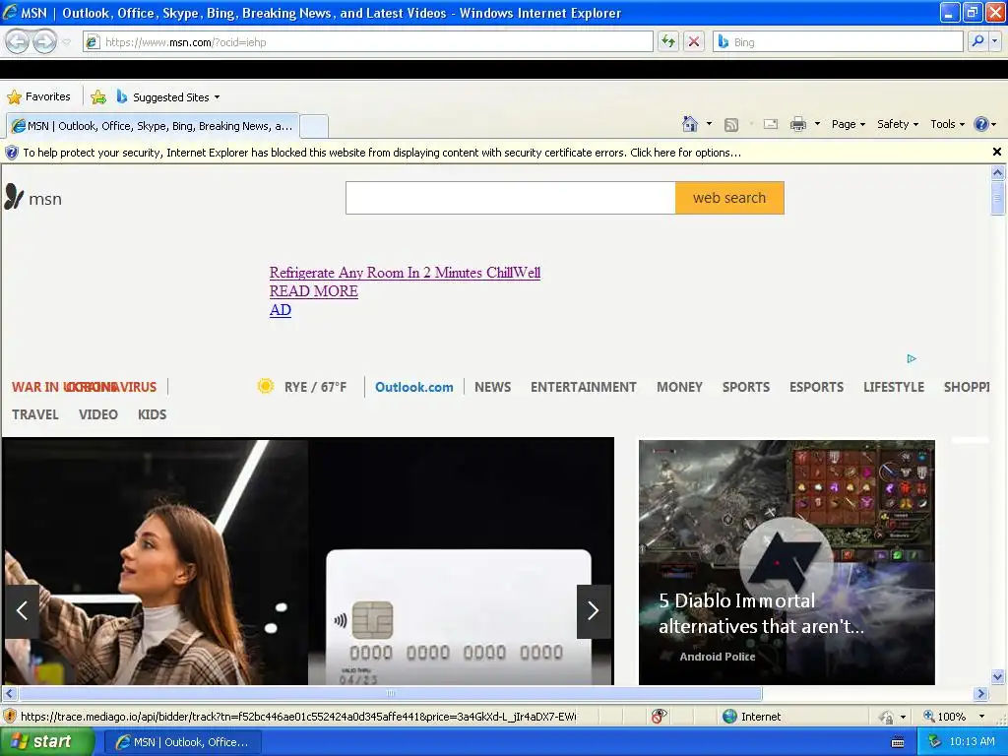Select TRAVEL navigation item
The image size is (1008, 756).
tap(35, 414)
